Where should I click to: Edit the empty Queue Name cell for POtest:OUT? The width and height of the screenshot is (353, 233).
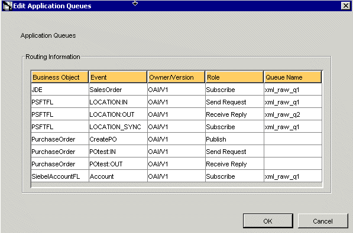(293, 164)
